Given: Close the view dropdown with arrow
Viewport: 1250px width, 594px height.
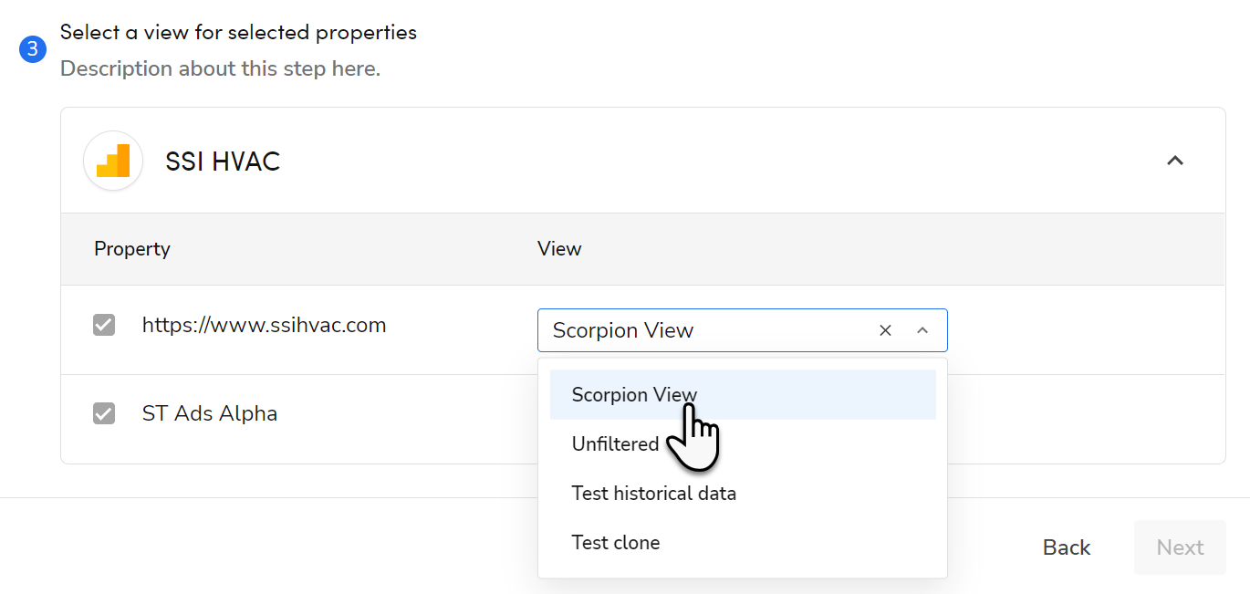Looking at the screenshot, I should pyautogui.click(x=922, y=330).
